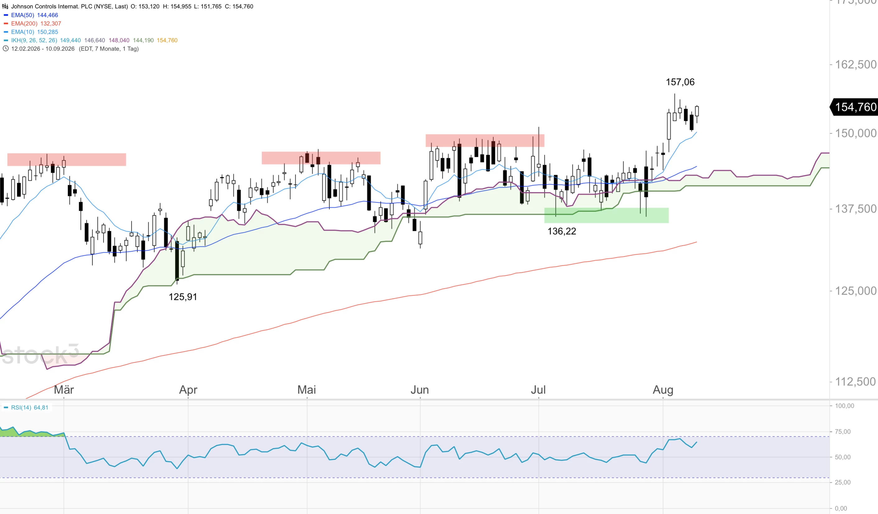This screenshot has height=514, width=878.
Task: Click the red EMA(200) legend color marker
Action: click(x=6, y=23)
